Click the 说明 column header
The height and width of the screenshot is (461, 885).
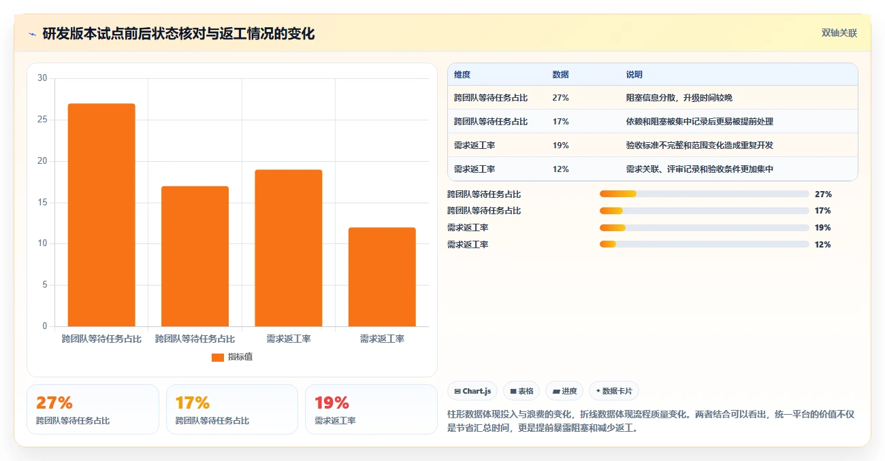[x=634, y=75]
